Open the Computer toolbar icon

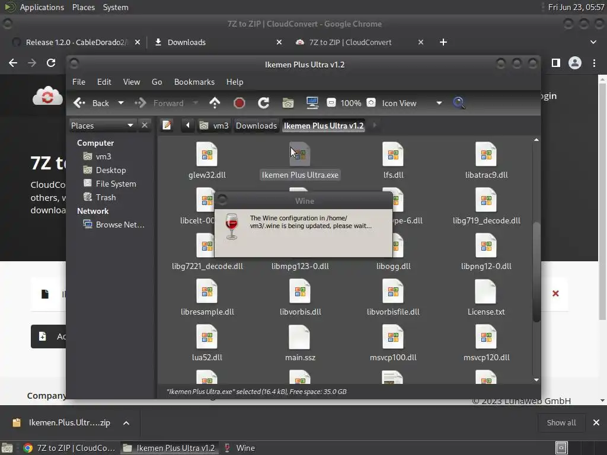[x=312, y=103]
